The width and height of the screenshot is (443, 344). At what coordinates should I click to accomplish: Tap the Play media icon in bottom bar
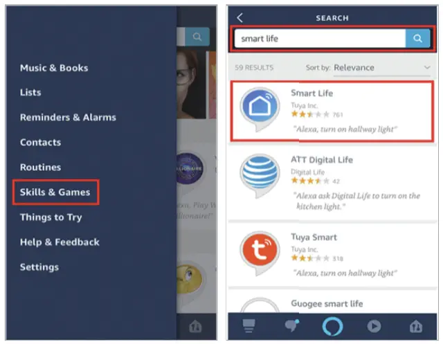click(x=374, y=326)
